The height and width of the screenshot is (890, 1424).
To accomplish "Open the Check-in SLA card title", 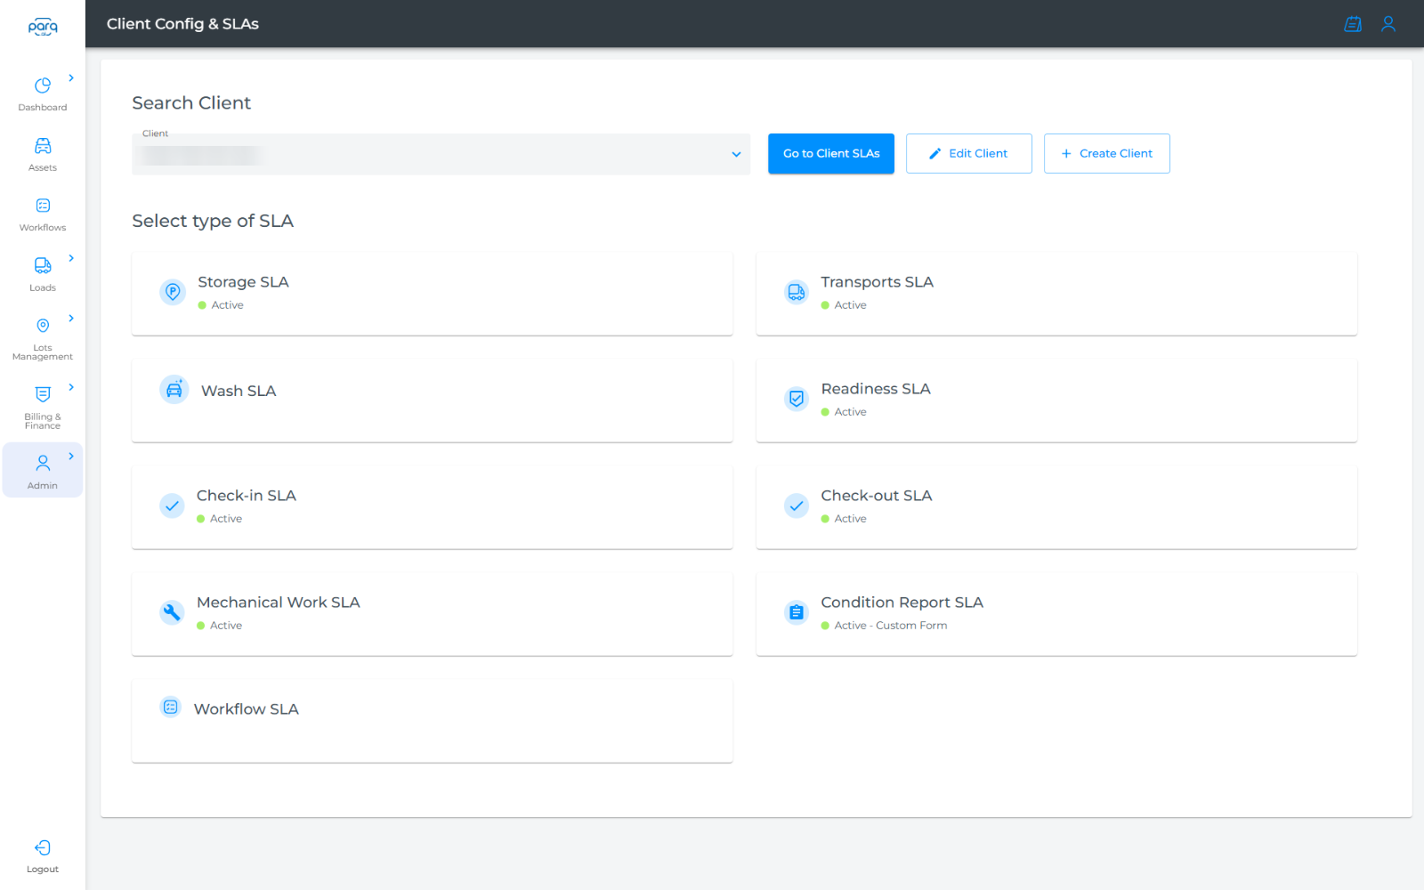I will point(247,496).
